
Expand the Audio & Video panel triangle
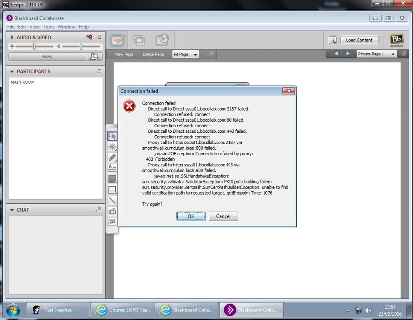coord(12,38)
